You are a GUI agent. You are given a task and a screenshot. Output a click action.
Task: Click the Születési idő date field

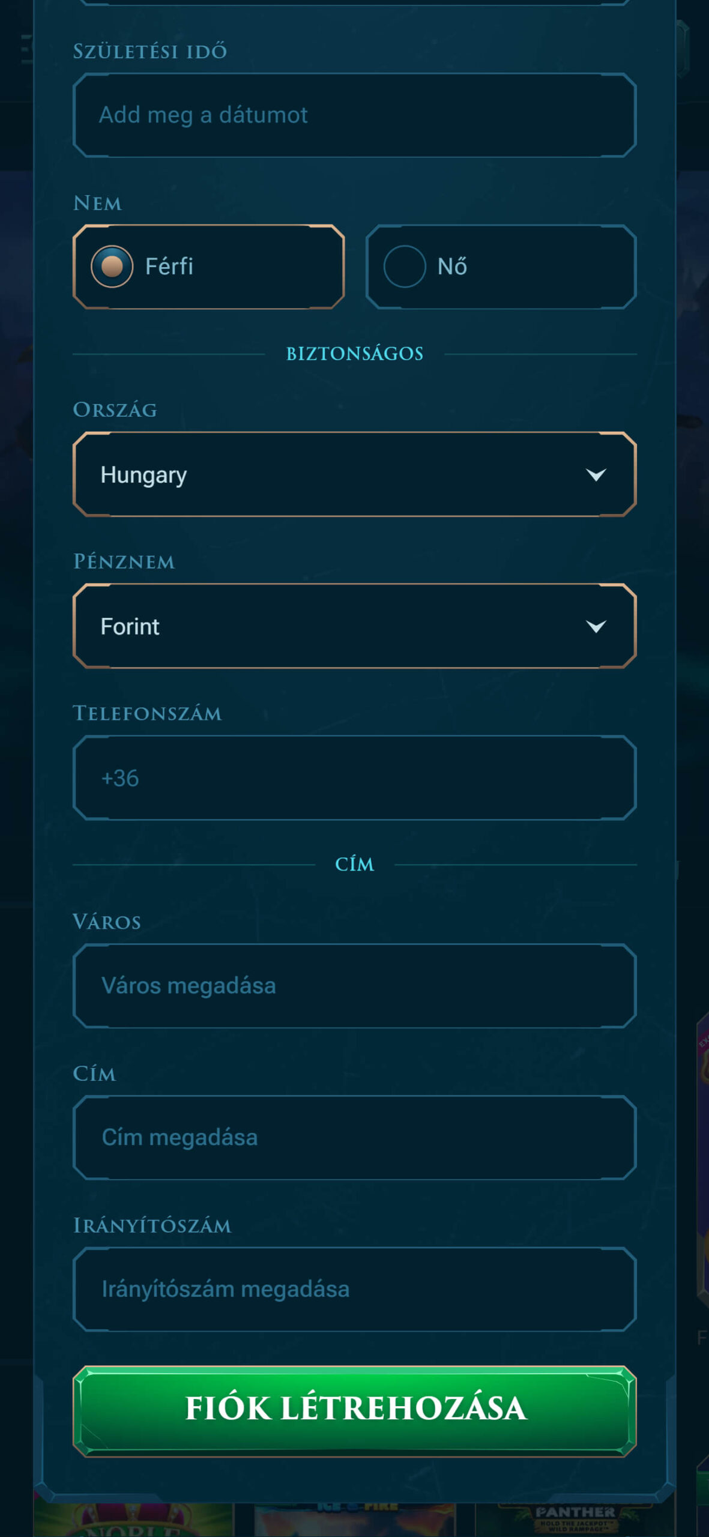tap(354, 115)
